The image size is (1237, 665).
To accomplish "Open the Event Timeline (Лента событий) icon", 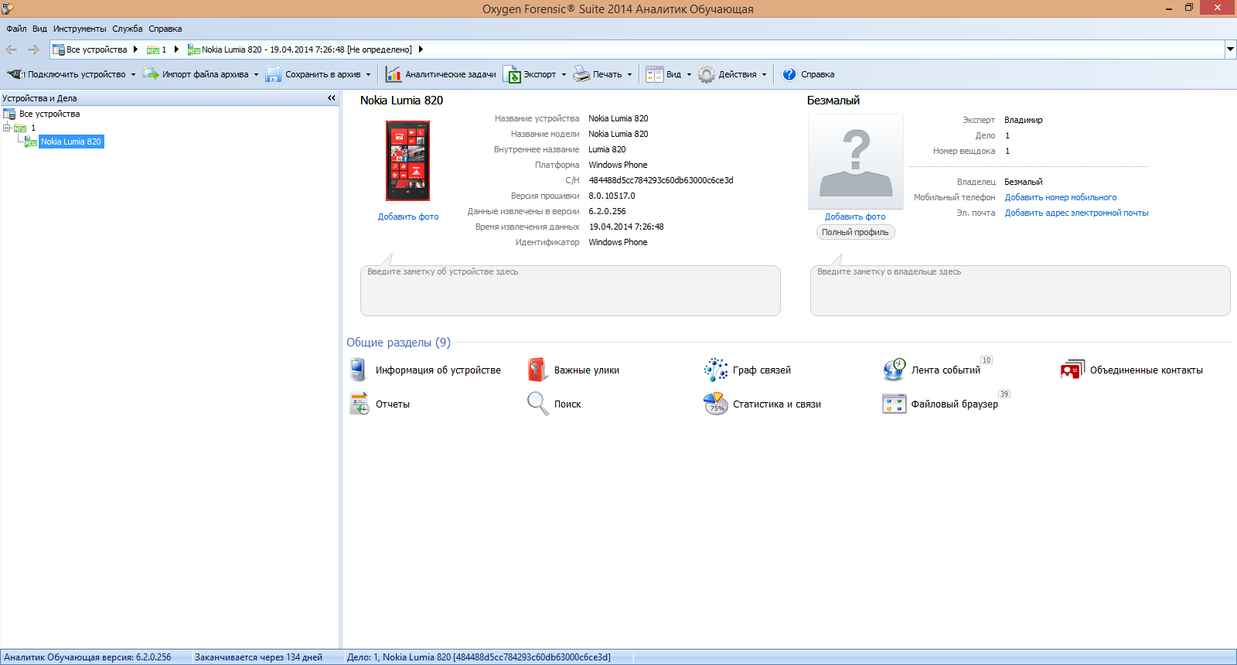I will [x=895, y=370].
